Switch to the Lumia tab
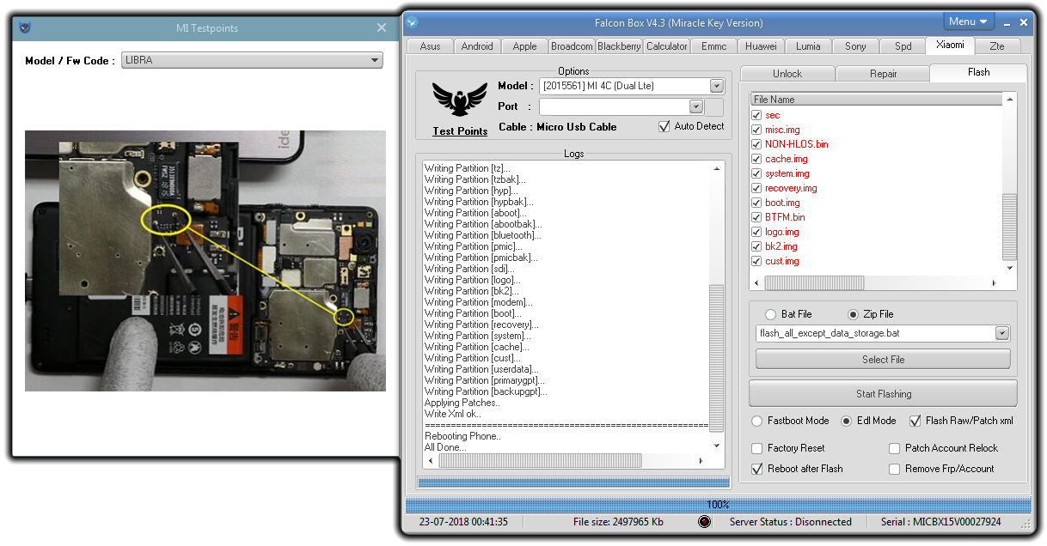This screenshot has height=546, width=1047. coord(808,46)
